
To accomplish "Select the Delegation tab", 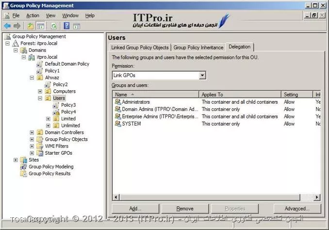I will click(x=240, y=47).
